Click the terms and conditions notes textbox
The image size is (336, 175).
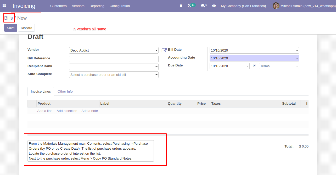click(x=91, y=151)
